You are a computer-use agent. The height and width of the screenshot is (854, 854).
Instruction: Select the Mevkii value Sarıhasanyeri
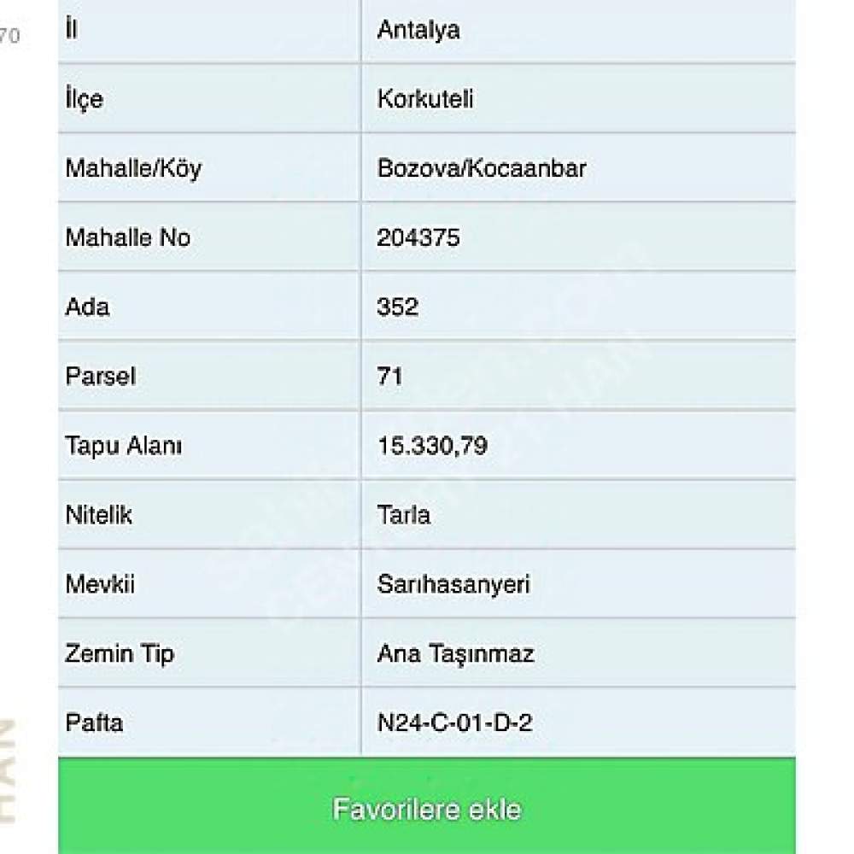[x=453, y=584]
